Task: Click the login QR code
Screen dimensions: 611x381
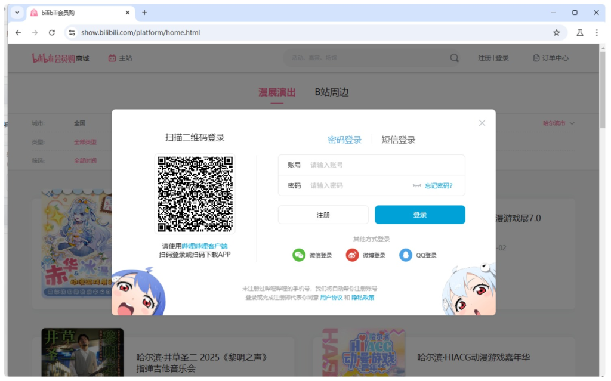Action: [x=195, y=194]
